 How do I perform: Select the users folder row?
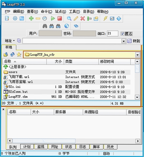(67, 72)
